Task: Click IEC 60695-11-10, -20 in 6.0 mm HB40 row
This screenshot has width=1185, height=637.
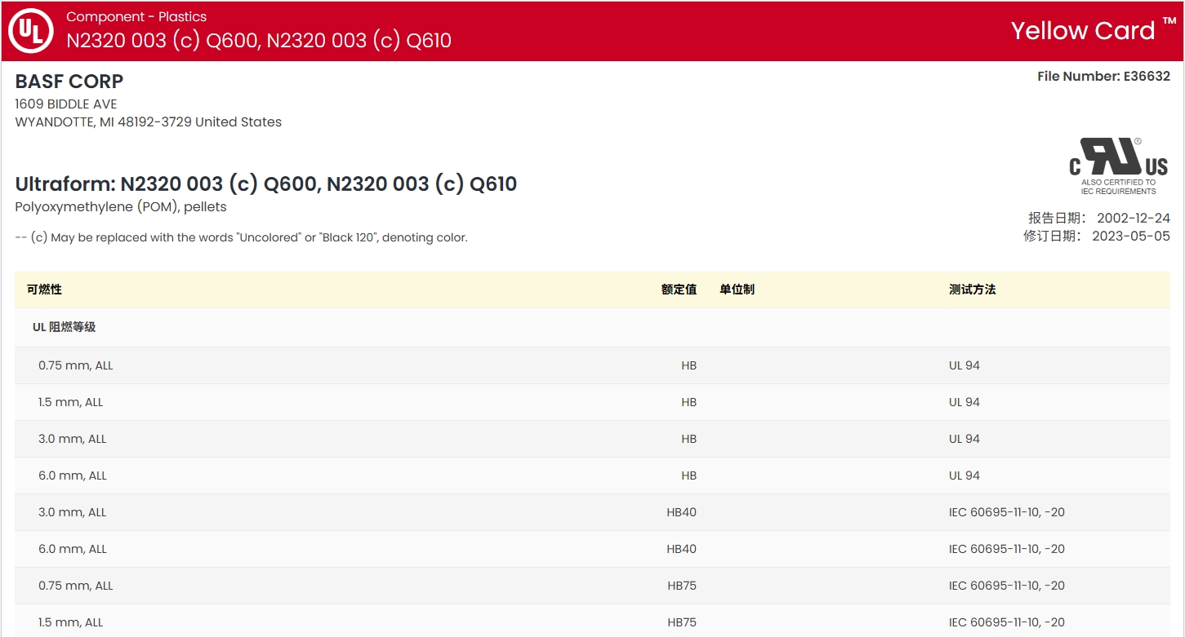Action: coord(1007,549)
